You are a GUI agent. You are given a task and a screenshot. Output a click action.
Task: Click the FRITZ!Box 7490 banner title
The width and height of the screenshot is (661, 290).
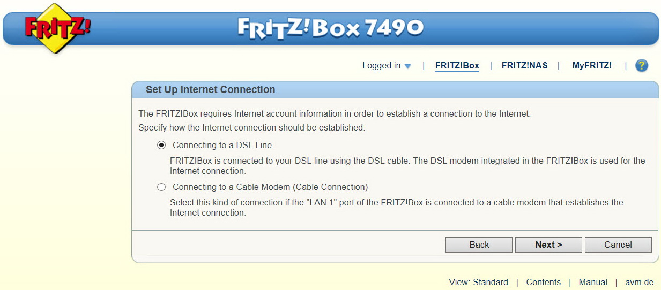pyautogui.click(x=331, y=28)
